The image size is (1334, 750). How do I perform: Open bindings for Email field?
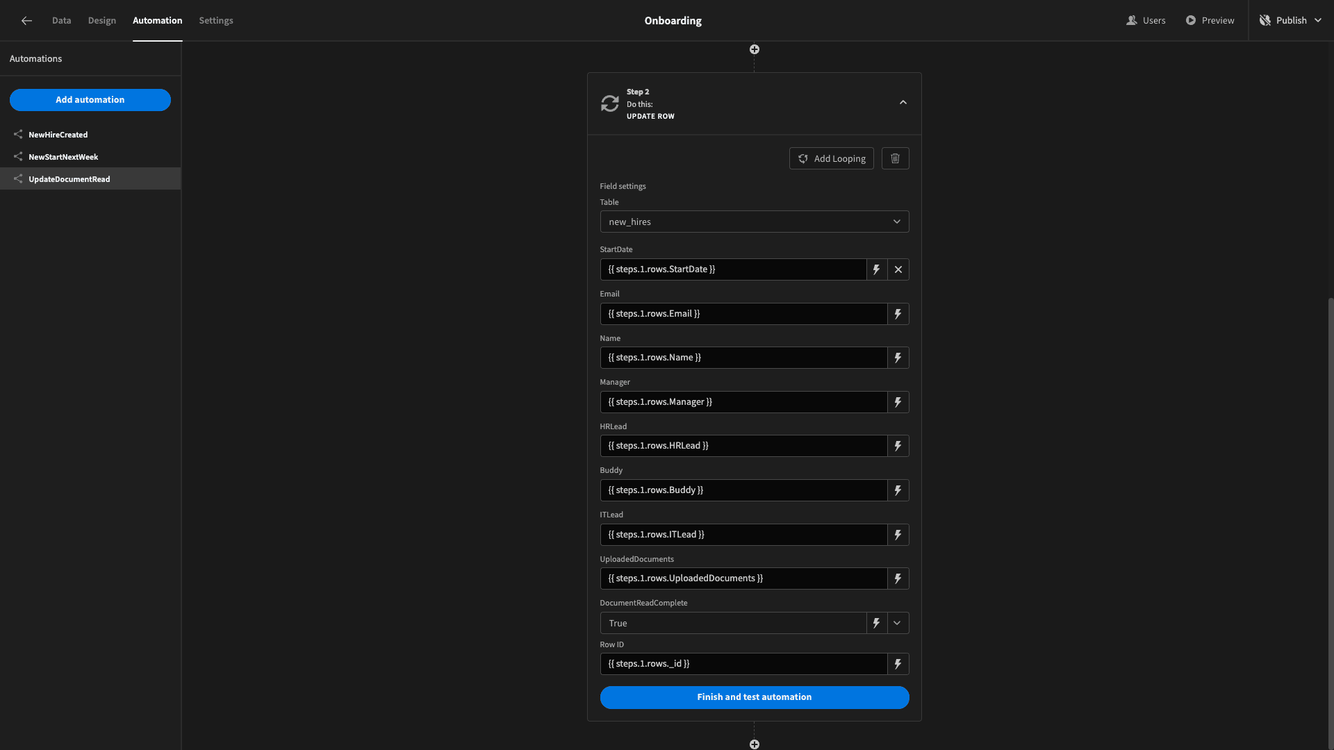[x=898, y=314]
